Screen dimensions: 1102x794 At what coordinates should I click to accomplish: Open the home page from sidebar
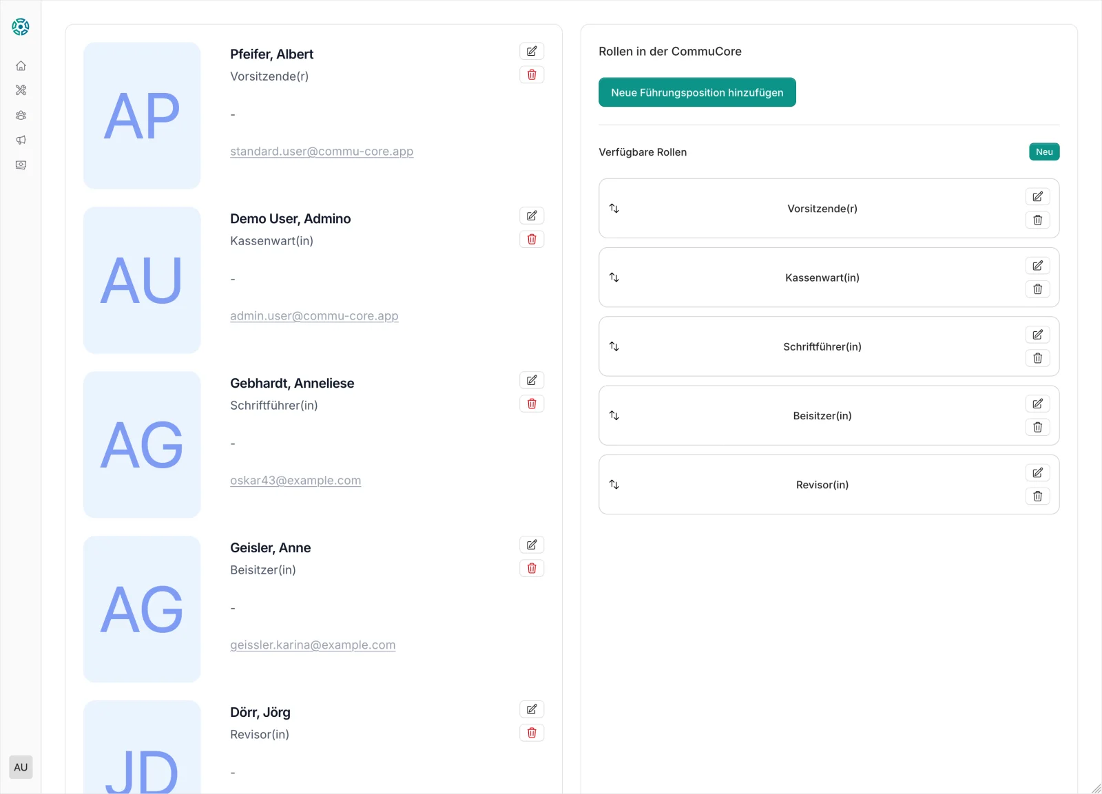[x=21, y=66]
